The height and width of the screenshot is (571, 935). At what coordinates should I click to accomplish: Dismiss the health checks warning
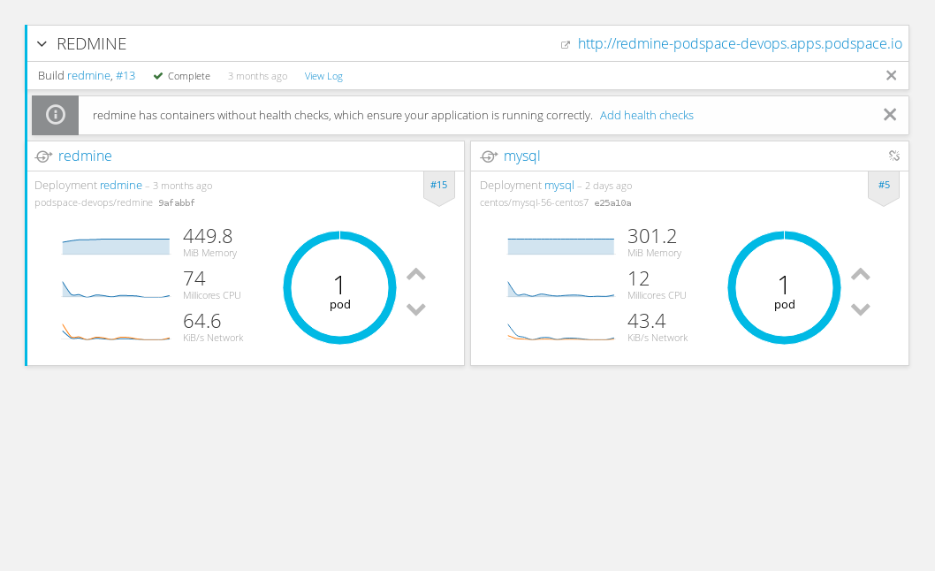pyautogui.click(x=890, y=115)
